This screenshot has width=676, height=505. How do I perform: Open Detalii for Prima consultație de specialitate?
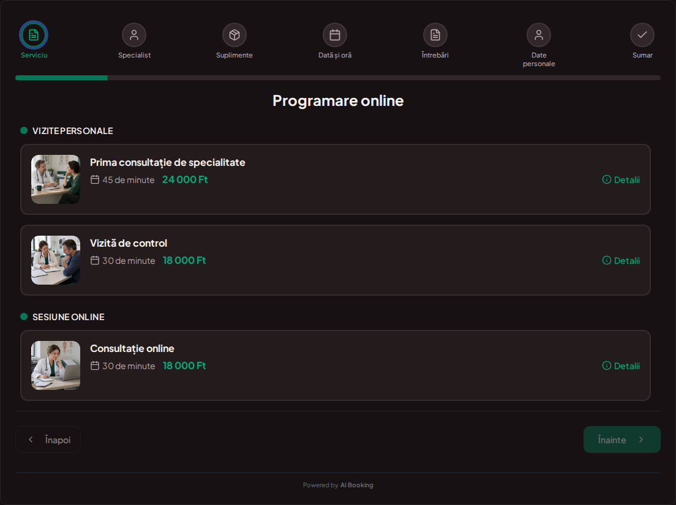(x=621, y=180)
